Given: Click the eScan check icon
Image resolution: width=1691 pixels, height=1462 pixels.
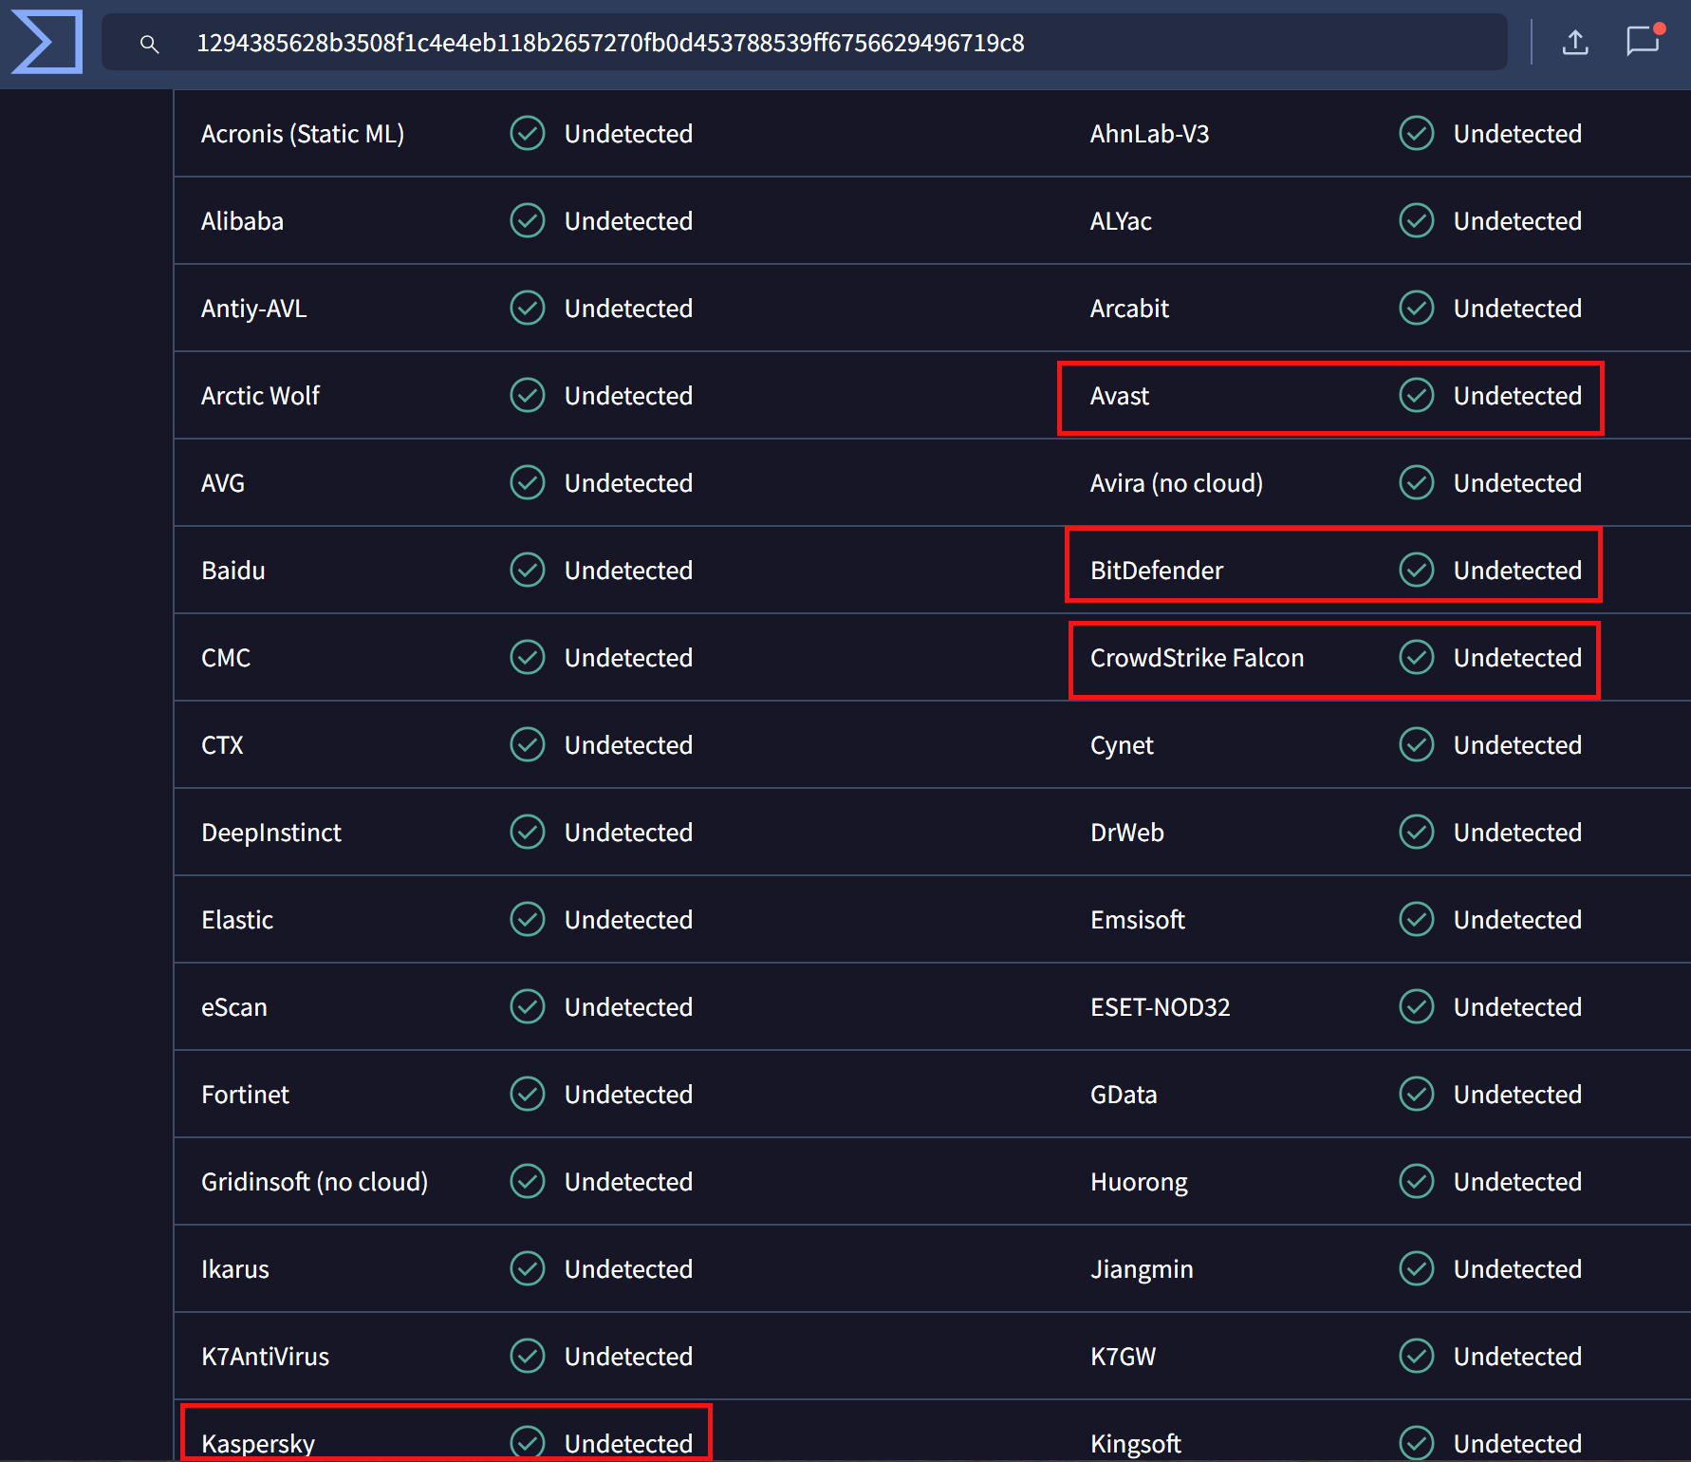Looking at the screenshot, I should (528, 1007).
